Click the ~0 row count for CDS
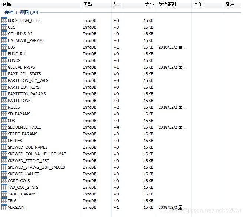 point(116,27)
